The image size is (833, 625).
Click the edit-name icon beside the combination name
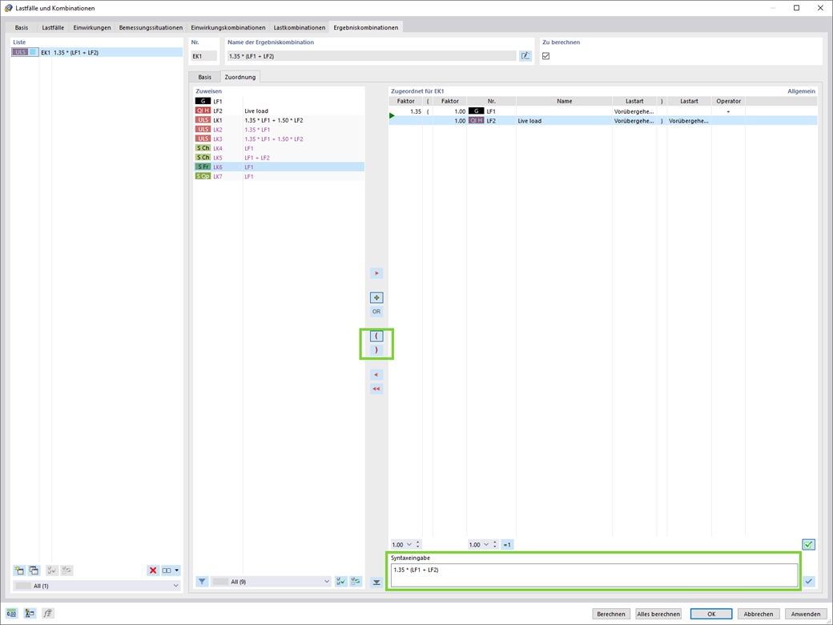click(525, 56)
